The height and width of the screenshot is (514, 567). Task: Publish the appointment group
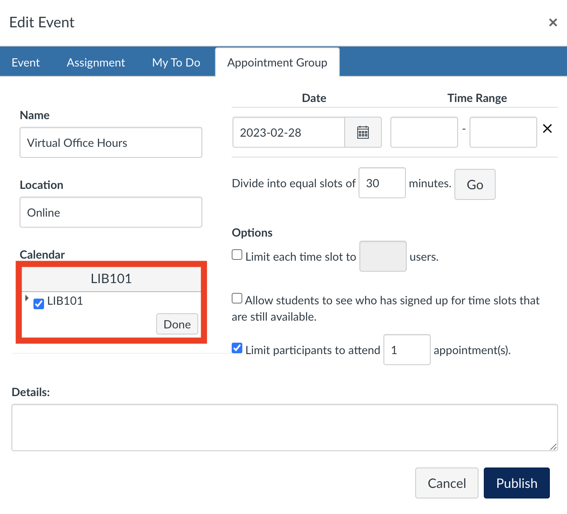pyautogui.click(x=517, y=483)
